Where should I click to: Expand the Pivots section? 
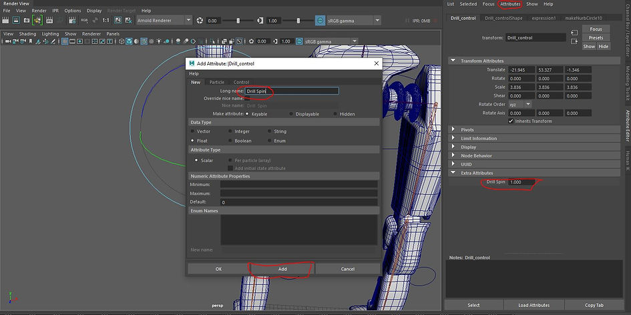click(x=453, y=129)
